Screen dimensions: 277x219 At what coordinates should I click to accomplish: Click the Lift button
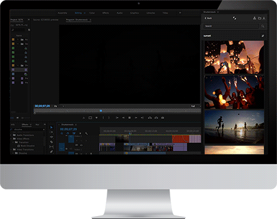[x=150, y=118]
